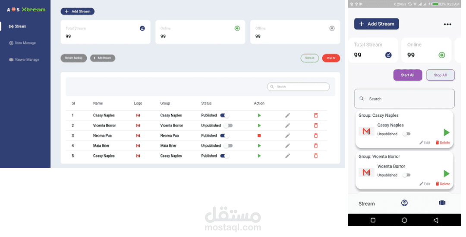Click the desktop Start All button
The image size is (466, 237).
coord(310,58)
